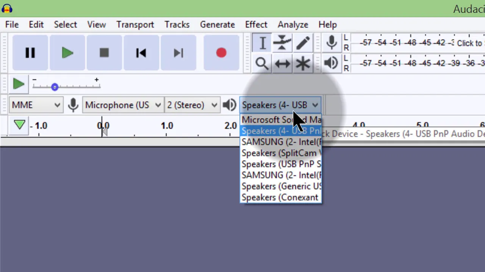Image resolution: width=485 pixels, height=272 pixels.
Task: Open the Edit menu
Action: coord(36,25)
